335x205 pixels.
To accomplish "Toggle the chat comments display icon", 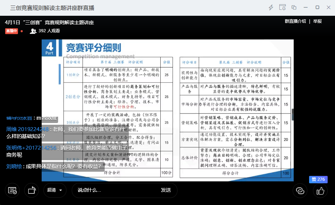I will pos(13,190).
